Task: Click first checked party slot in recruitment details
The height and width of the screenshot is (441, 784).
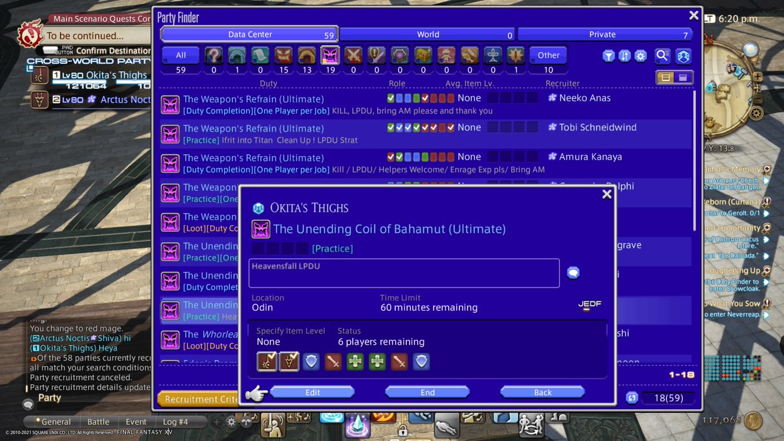Action: click(x=267, y=361)
